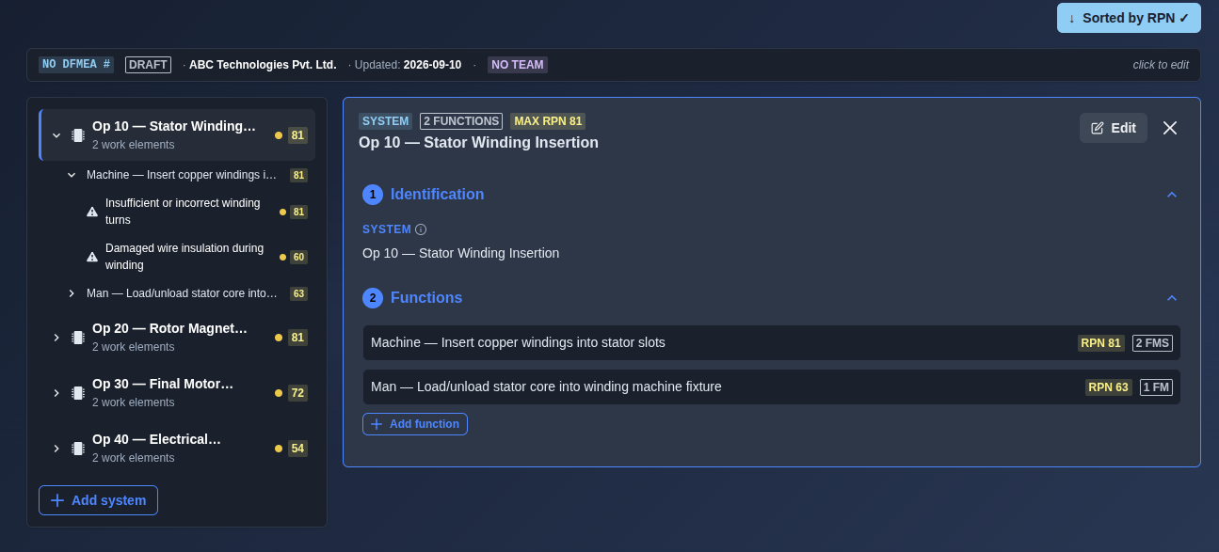The width and height of the screenshot is (1219, 552).
Task: Collapse the Identification section chevron
Action: tap(1172, 195)
